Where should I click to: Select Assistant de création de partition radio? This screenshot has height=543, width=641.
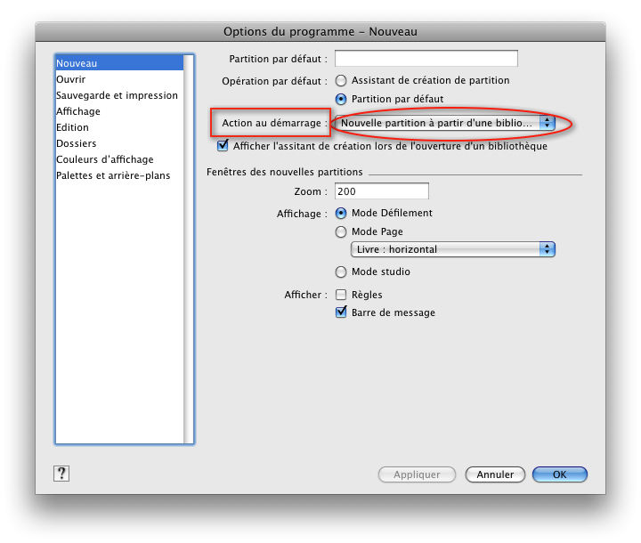tap(341, 81)
